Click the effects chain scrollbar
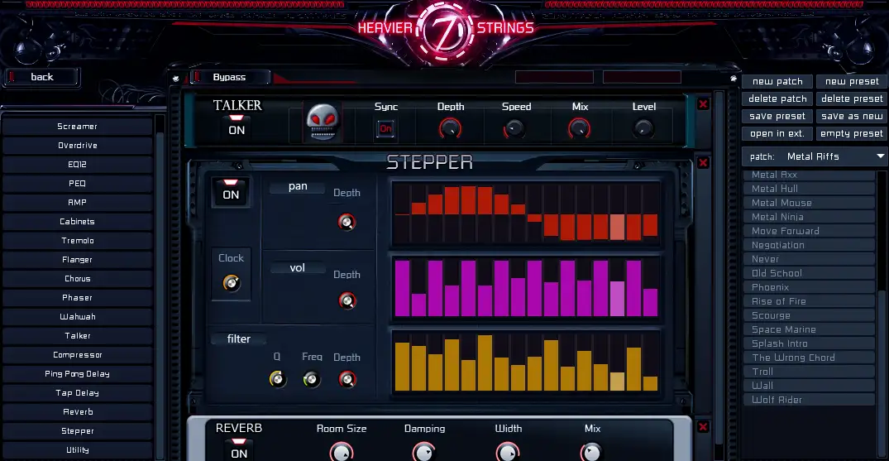The width and height of the screenshot is (889, 461). pos(719,267)
